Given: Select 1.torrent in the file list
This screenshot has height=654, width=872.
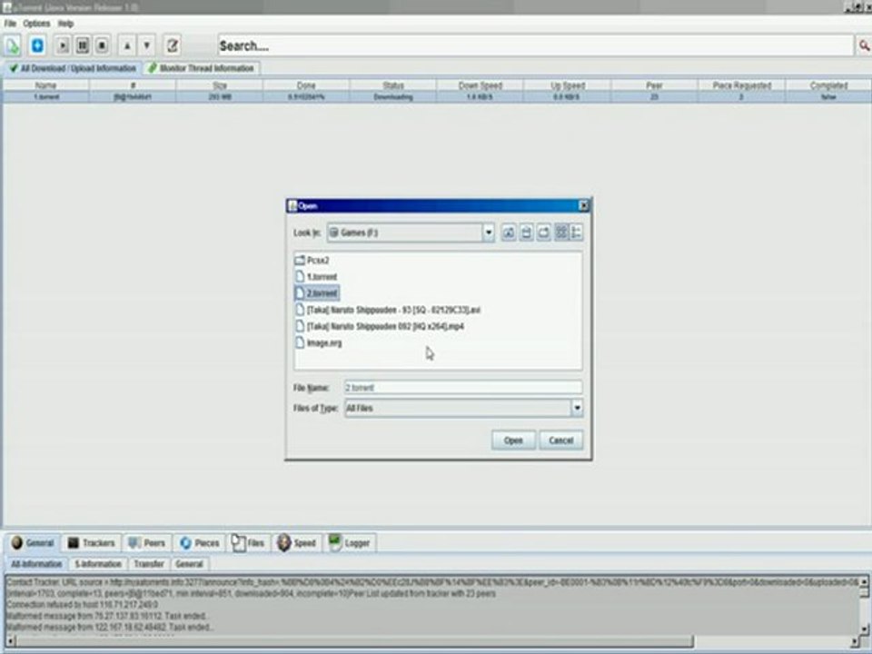Looking at the screenshot, I should pos(322,277).
